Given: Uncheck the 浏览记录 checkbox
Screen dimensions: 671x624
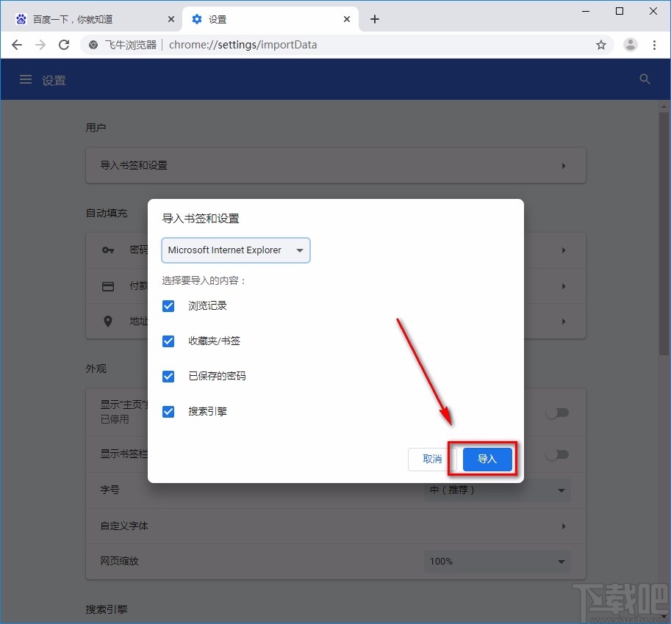Looking at the screenshot, I should pos(168,306).
